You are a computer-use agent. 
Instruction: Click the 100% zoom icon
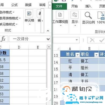[101, 15]
